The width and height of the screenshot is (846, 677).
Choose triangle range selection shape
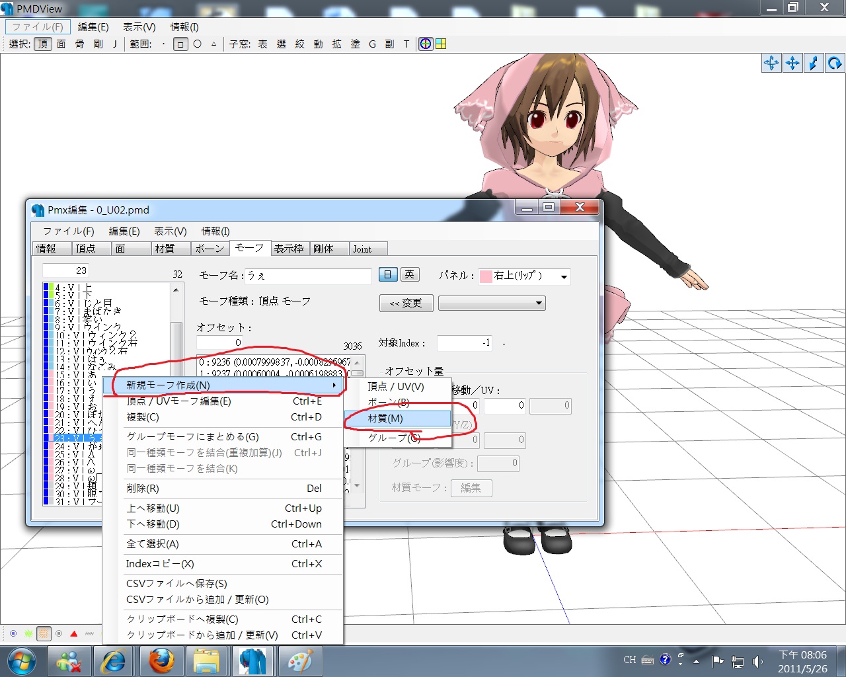pyautogui.click(x=213, y=44)
